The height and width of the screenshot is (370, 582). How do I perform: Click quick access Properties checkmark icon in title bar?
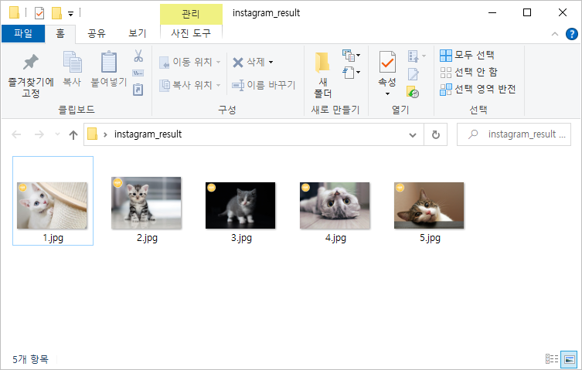39,13
